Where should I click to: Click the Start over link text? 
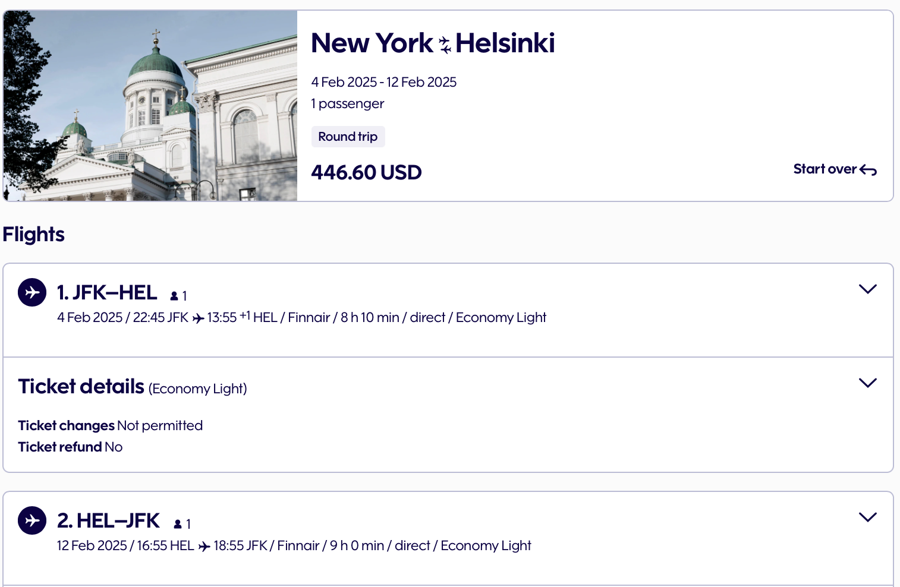click(825, 169)
